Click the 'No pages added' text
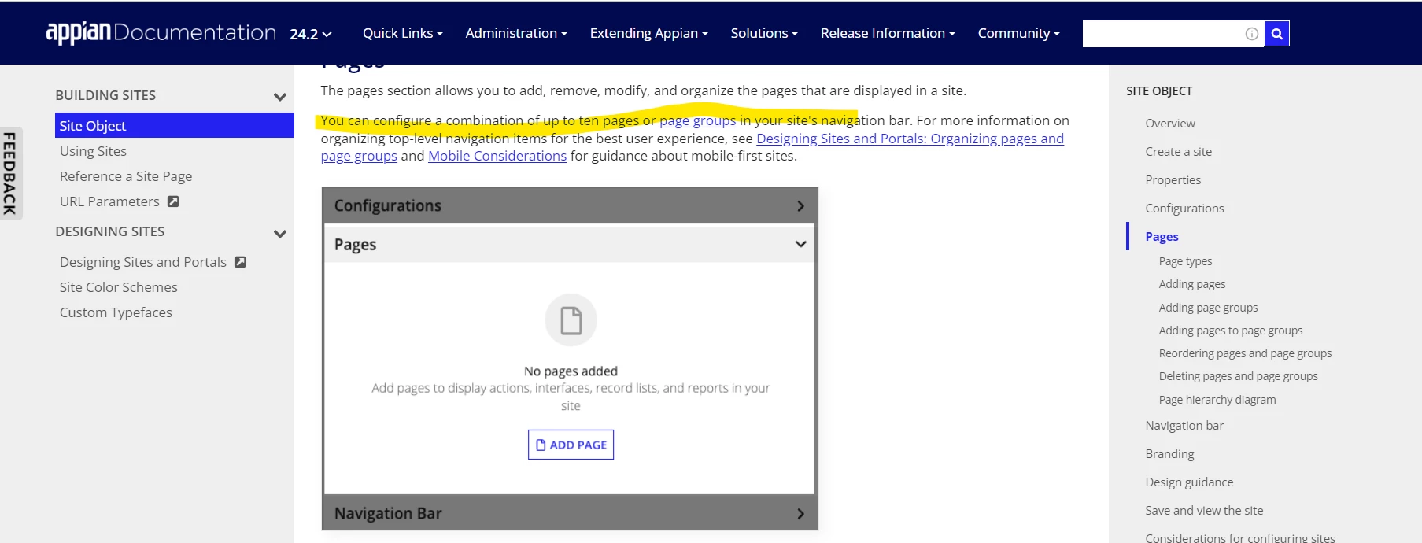 (x=571, y=371)
